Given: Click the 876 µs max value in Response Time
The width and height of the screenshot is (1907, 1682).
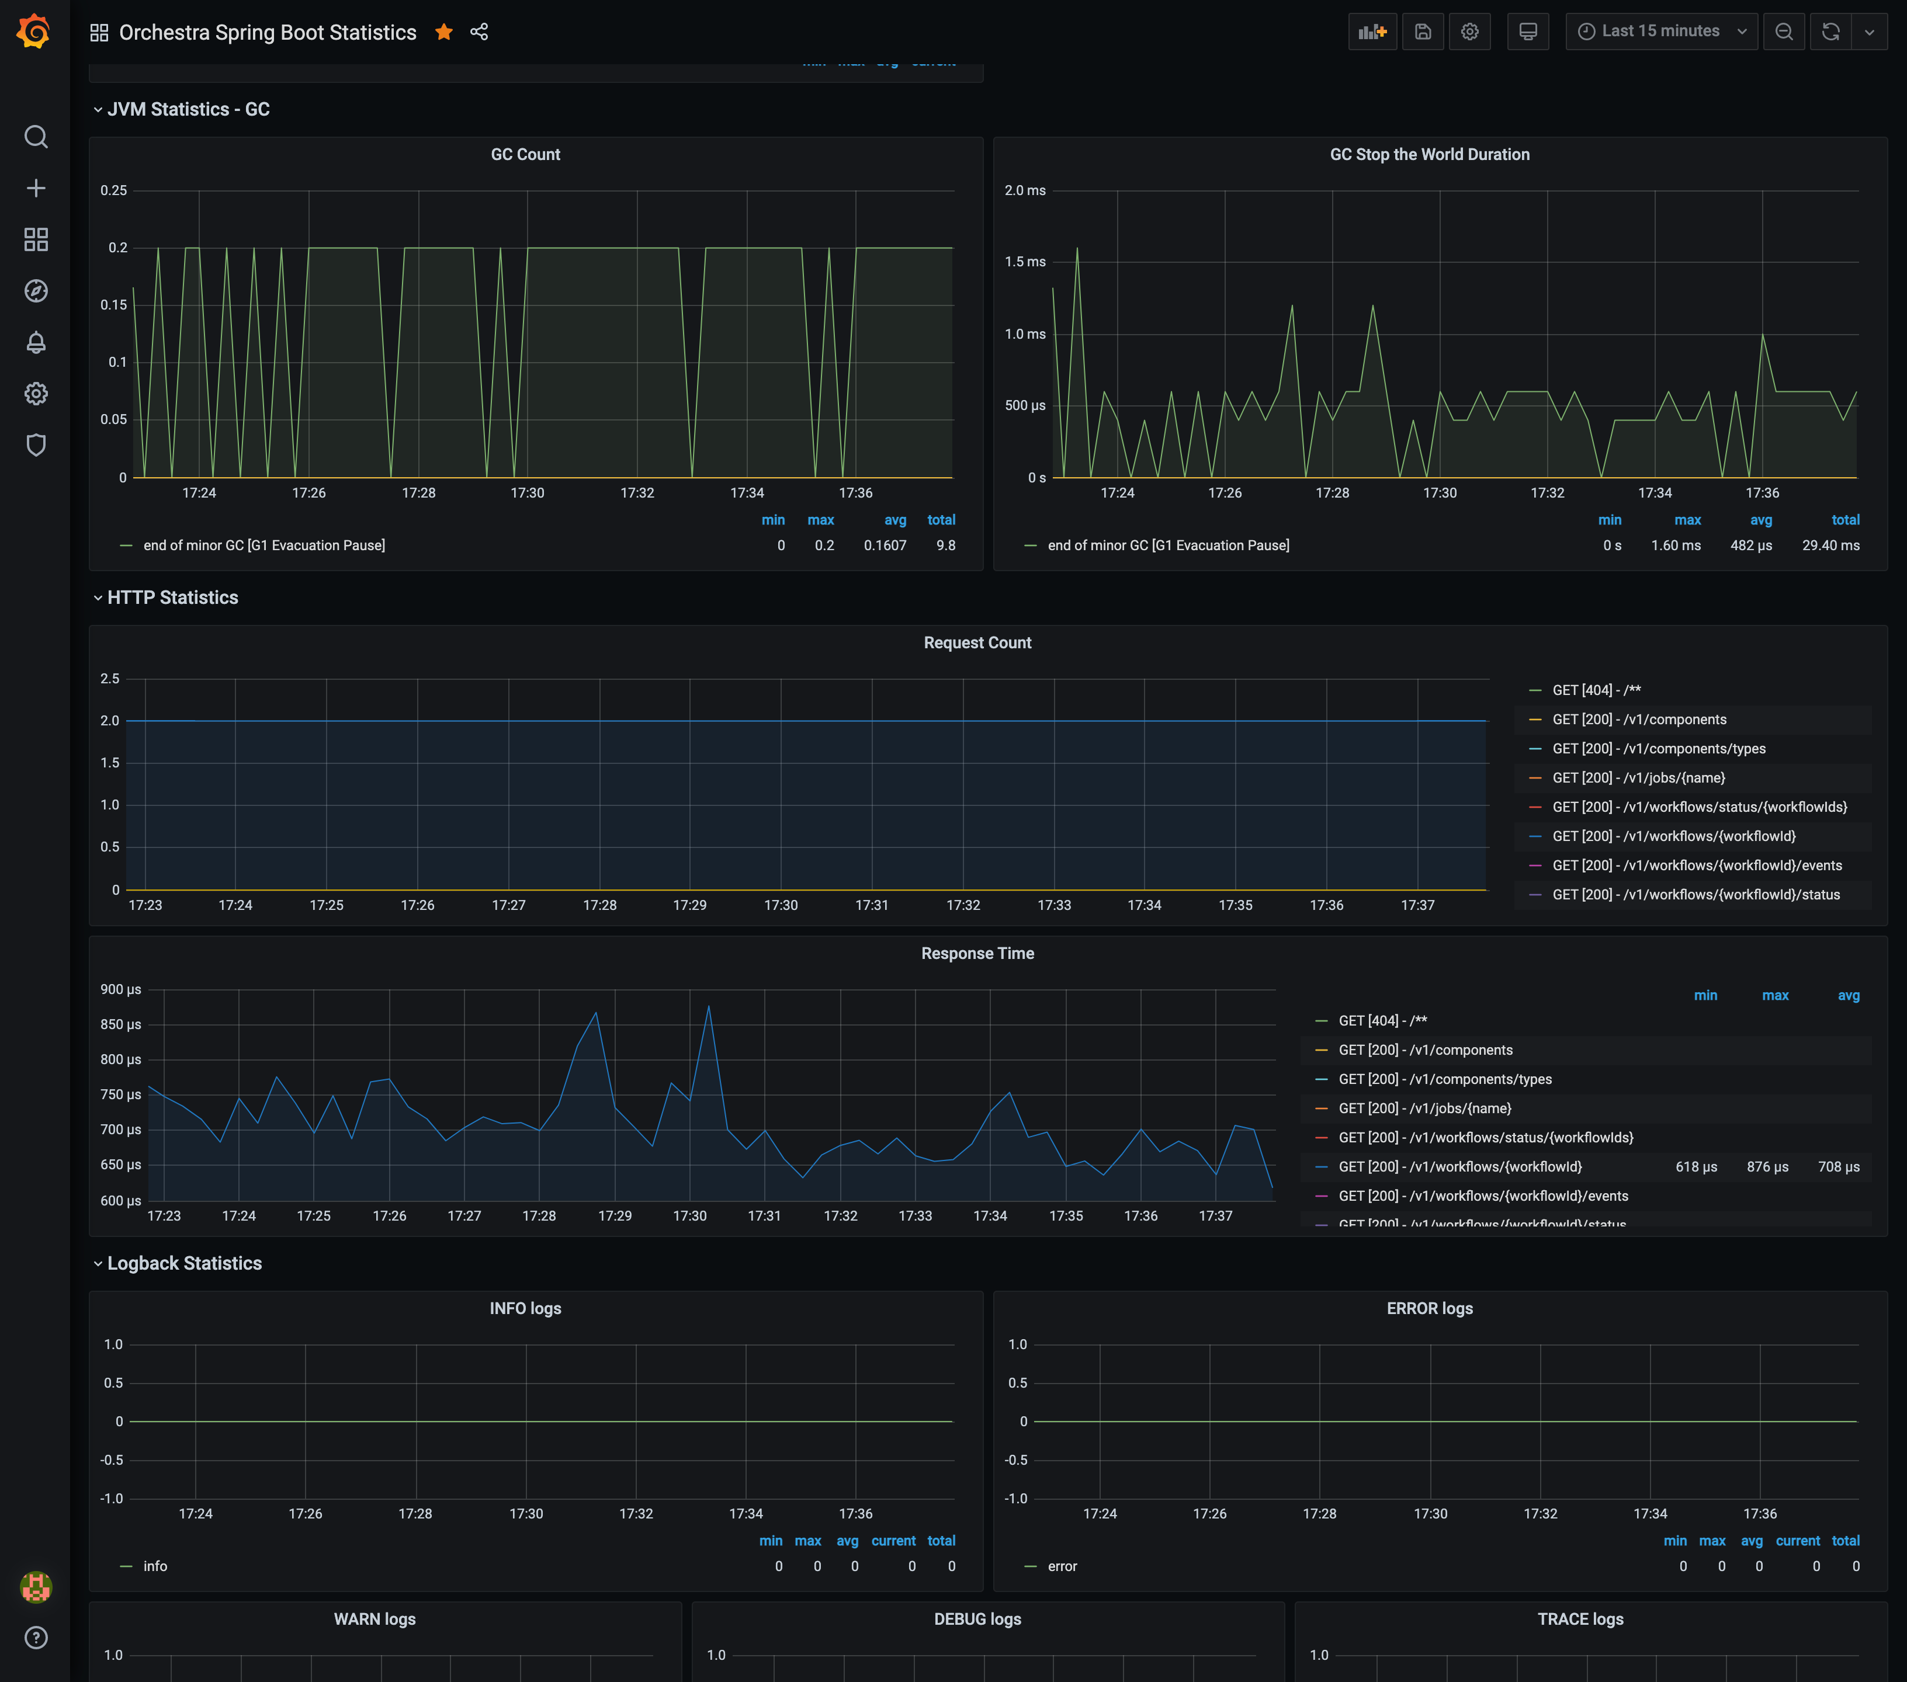Looking at the screenshot, I should pyautogui.click(x=1767, y=1166).
